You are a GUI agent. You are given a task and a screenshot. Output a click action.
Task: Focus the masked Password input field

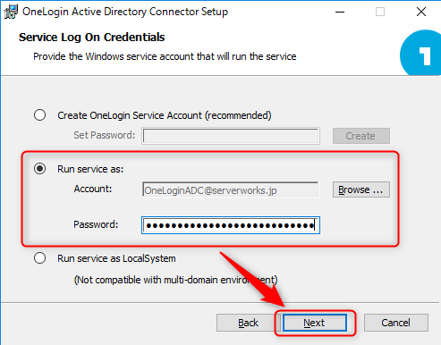pyautogui.click(x=231, y=225)
